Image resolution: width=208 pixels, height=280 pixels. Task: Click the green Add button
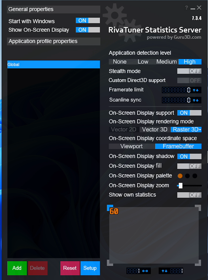[17, 268]
